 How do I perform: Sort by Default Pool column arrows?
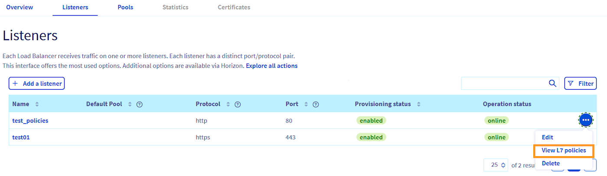(130, 104)
